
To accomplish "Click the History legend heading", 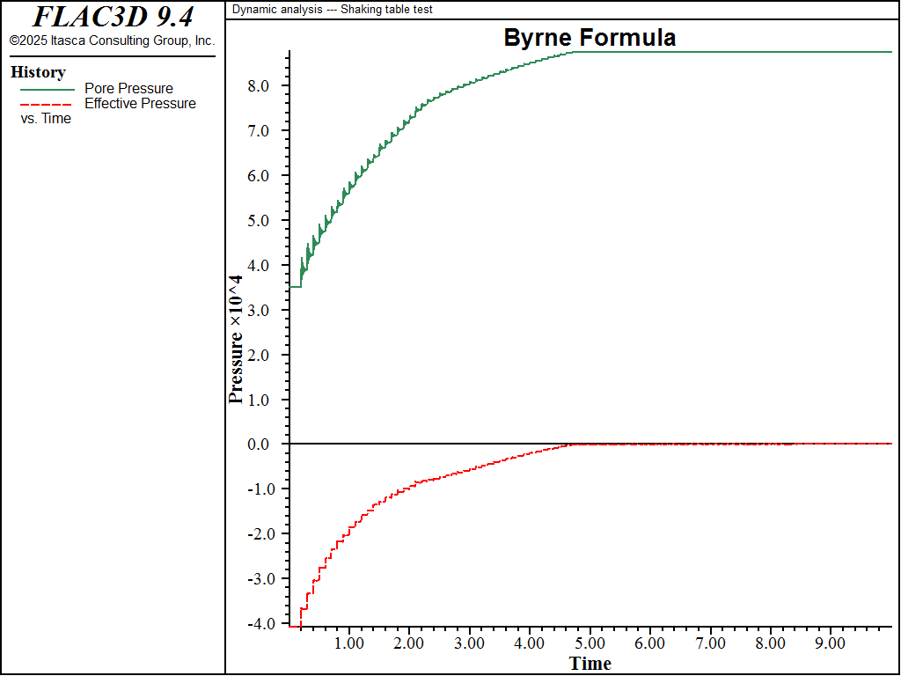I will tap(38, 72).
